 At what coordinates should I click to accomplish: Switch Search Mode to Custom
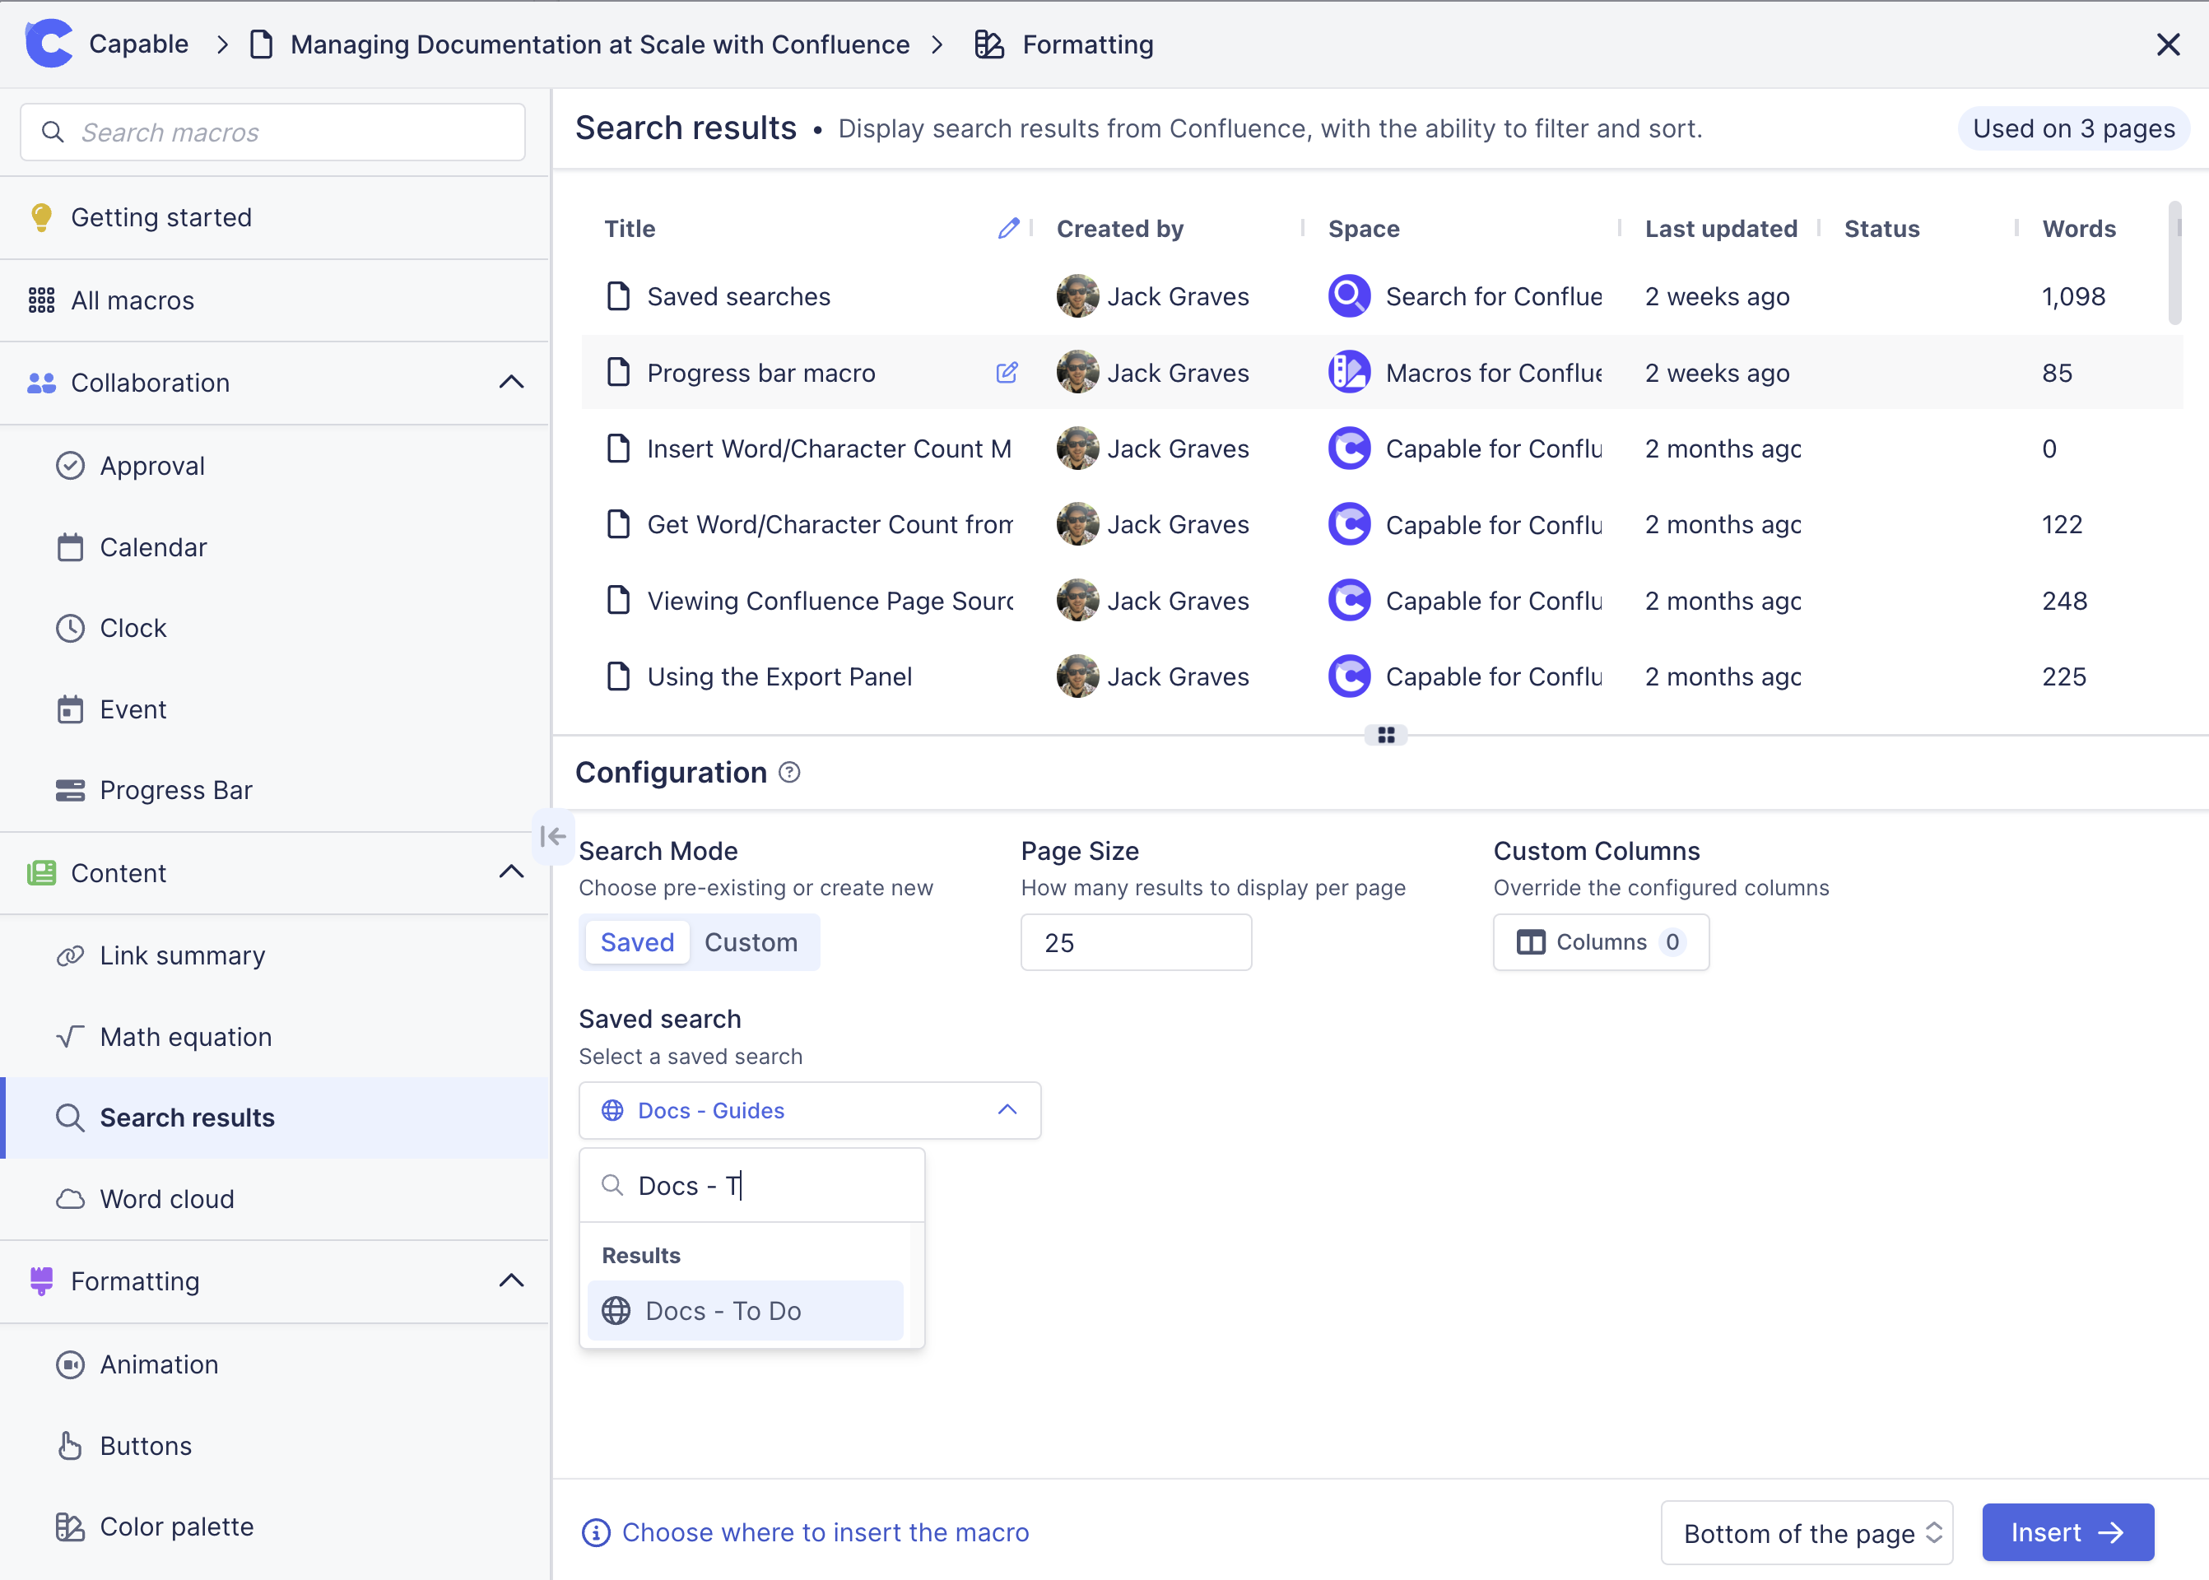751,941
